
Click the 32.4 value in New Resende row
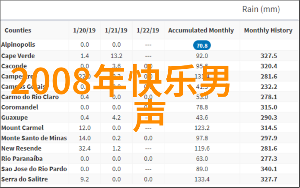click(x=85, y=149)
